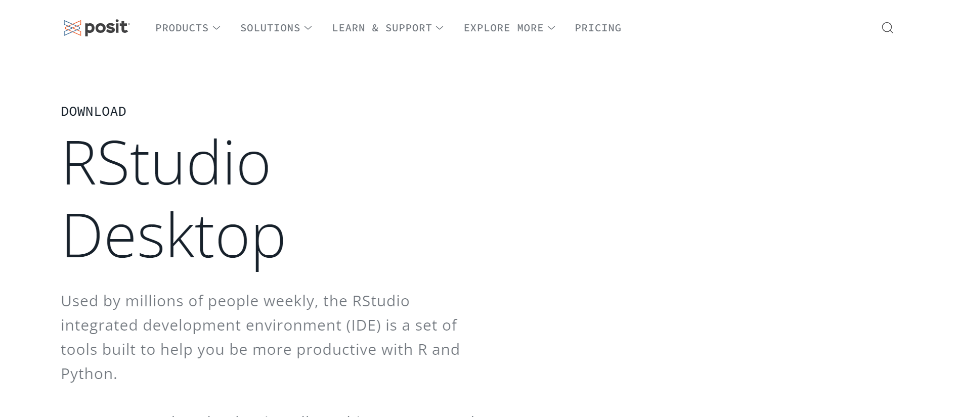This screenshot has width=958, height=417.
Task: Open the LEARN & SUPPORT menu label
Action: click(382, 28)
